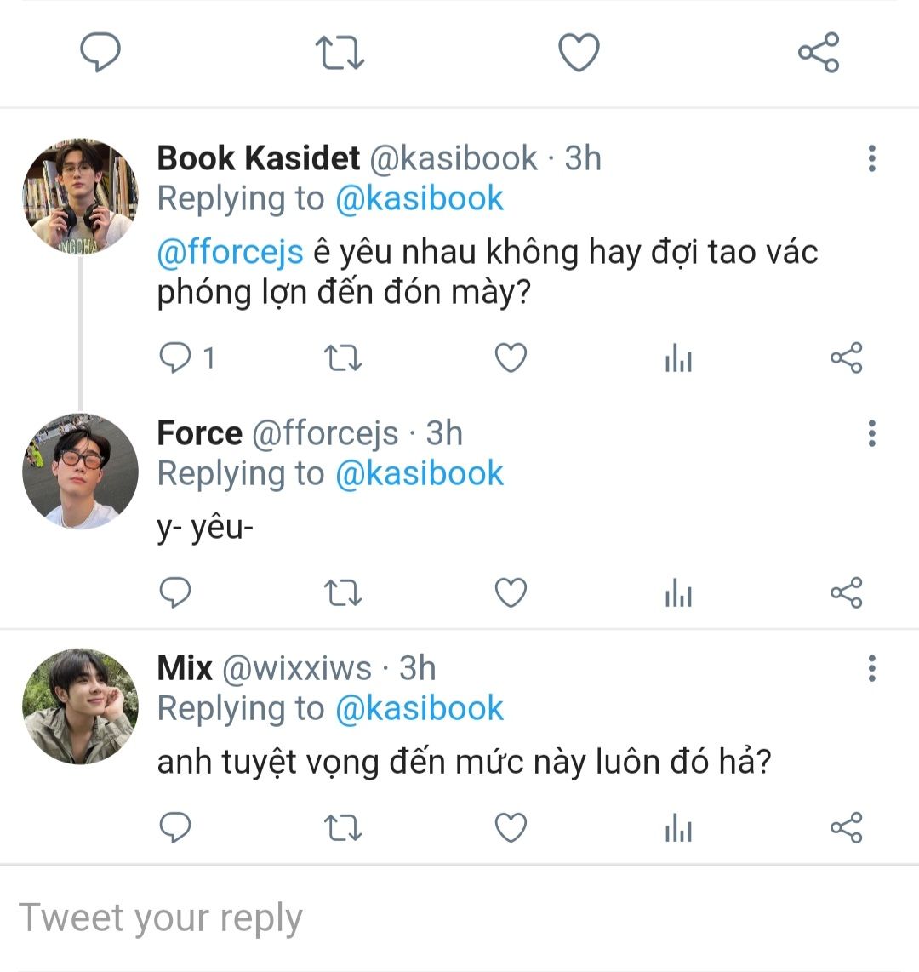
Task: Open more options for Force's tweet
Action: 871,433
